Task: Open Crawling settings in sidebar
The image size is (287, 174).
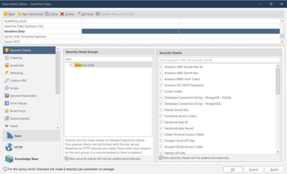Action: pos(7,58)
